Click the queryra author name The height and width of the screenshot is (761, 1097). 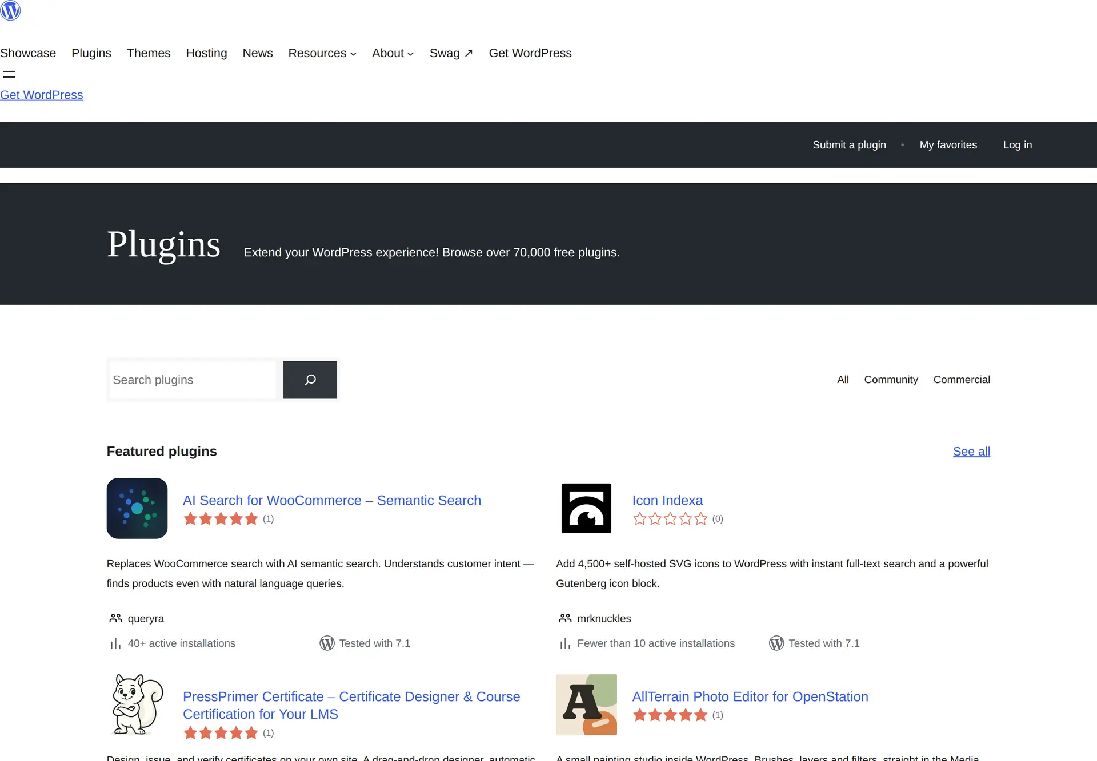(146, 618)
